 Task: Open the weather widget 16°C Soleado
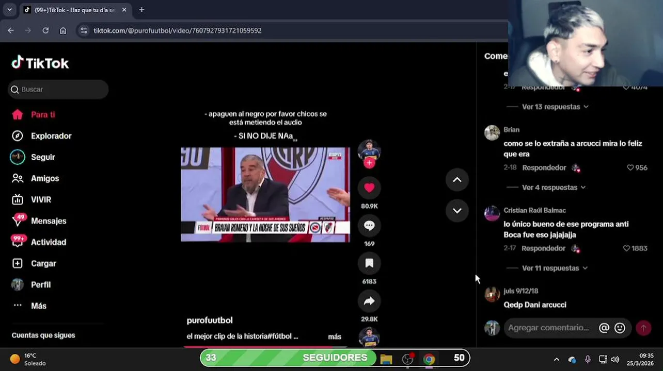[x=27, y=359]
